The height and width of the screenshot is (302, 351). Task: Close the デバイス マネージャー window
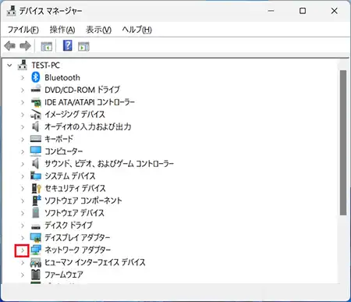[x=335, y=11]
